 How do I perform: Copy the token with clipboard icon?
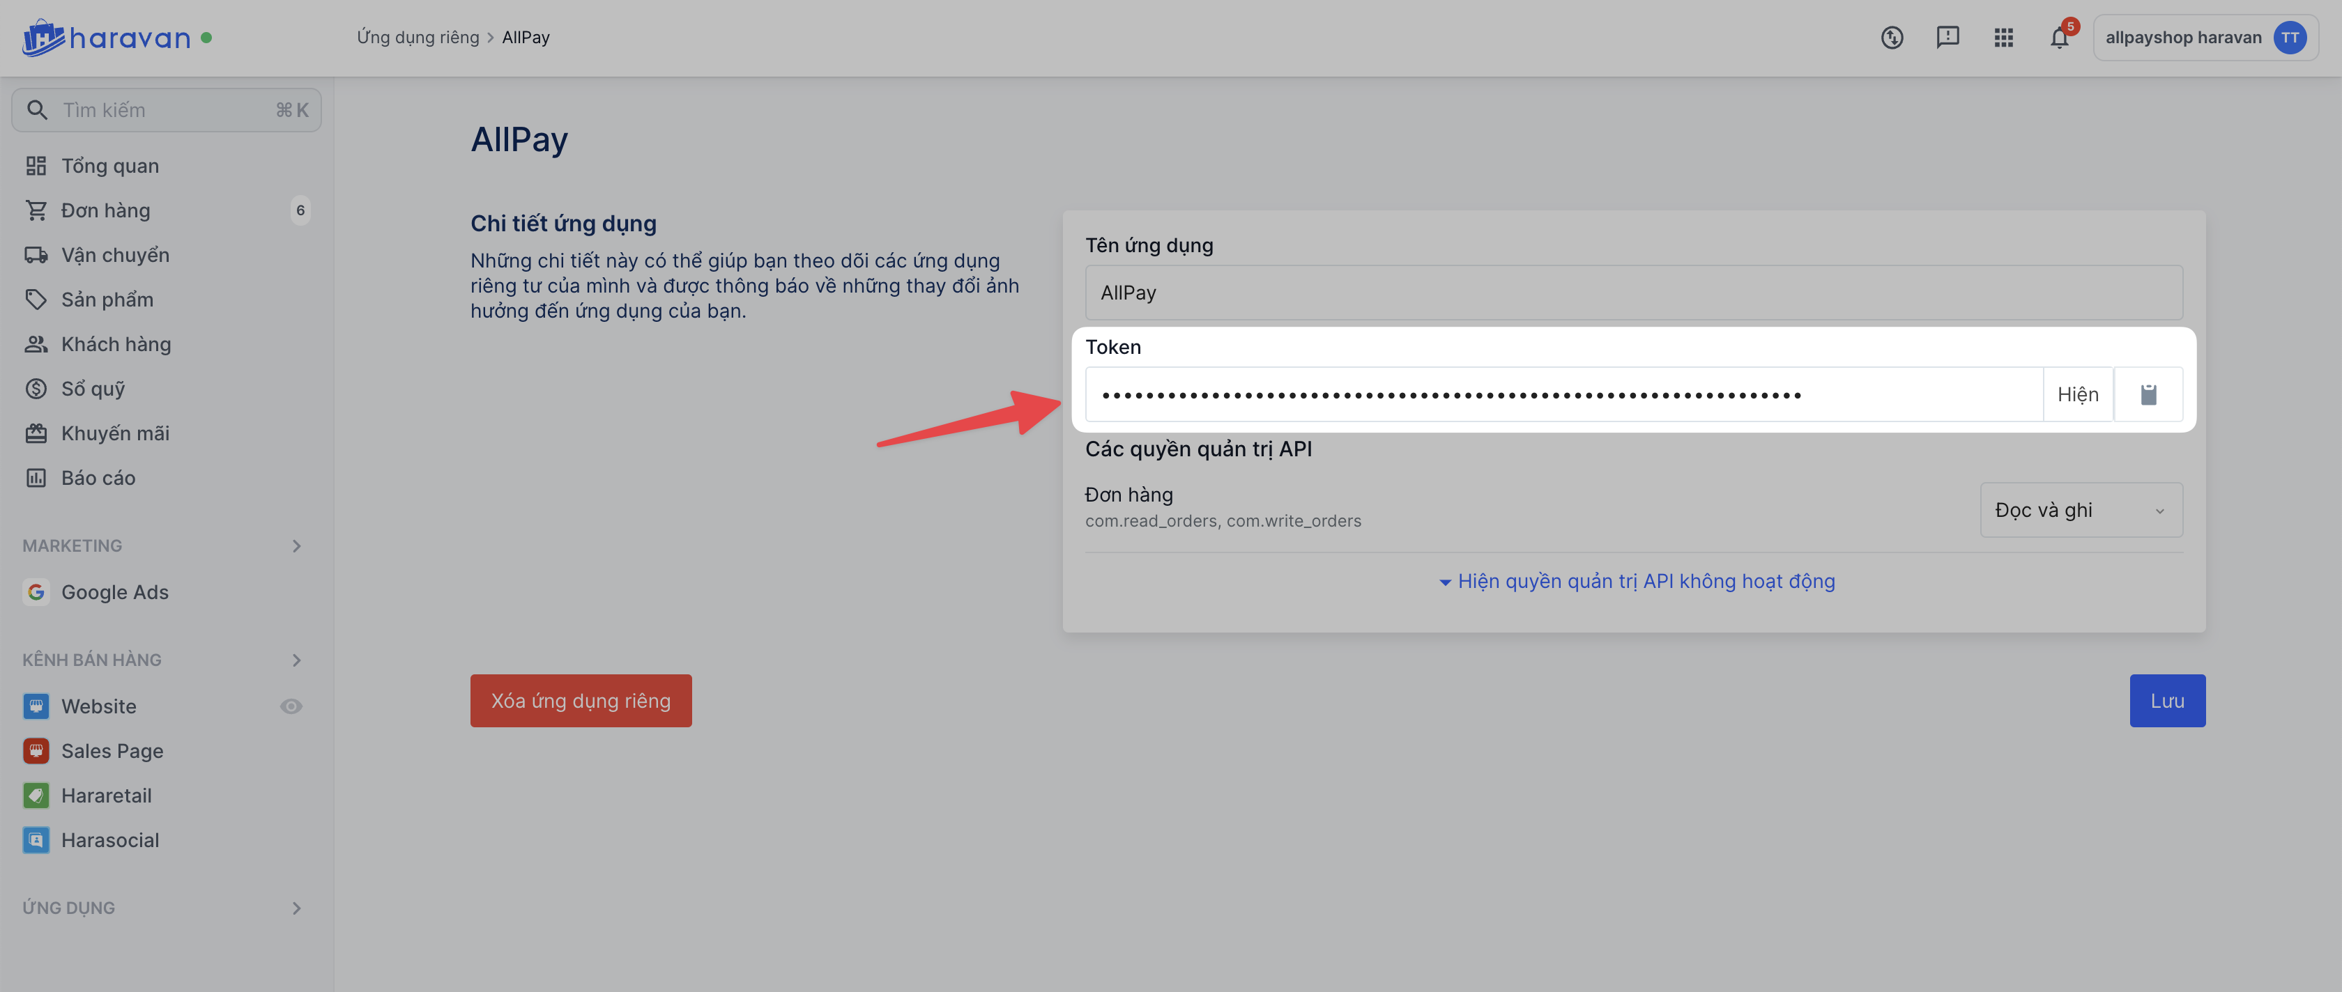coord(2148,394)
